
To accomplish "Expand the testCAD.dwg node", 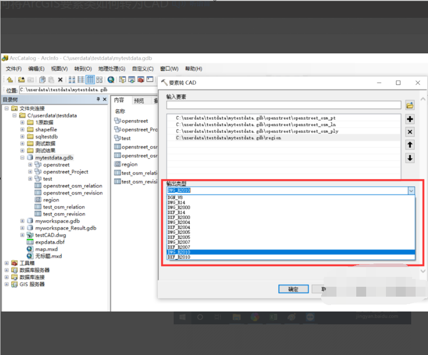I will [22, 235].
